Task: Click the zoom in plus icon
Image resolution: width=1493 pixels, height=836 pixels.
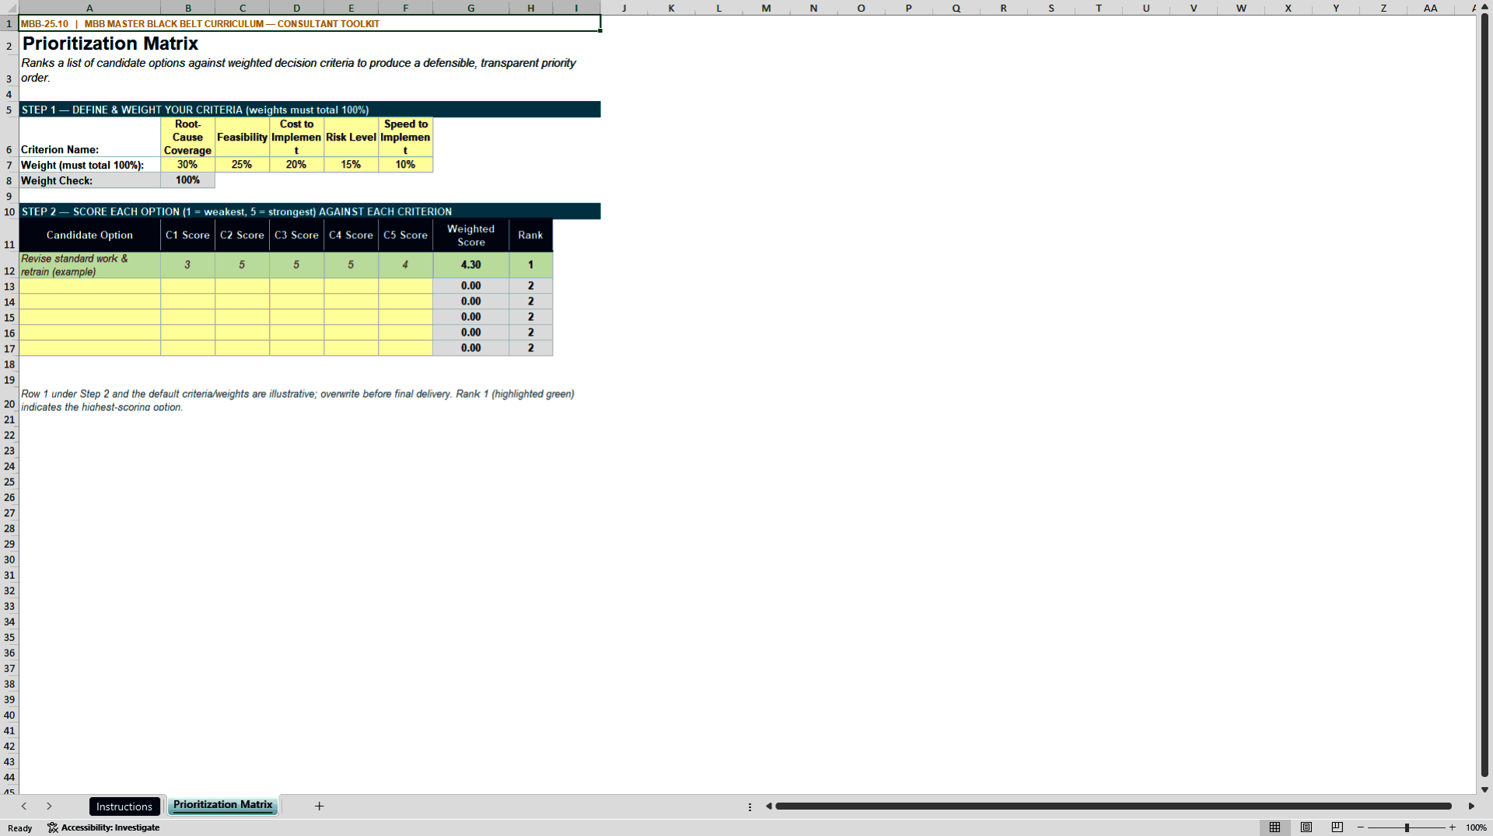Action: click(1452, 827)
